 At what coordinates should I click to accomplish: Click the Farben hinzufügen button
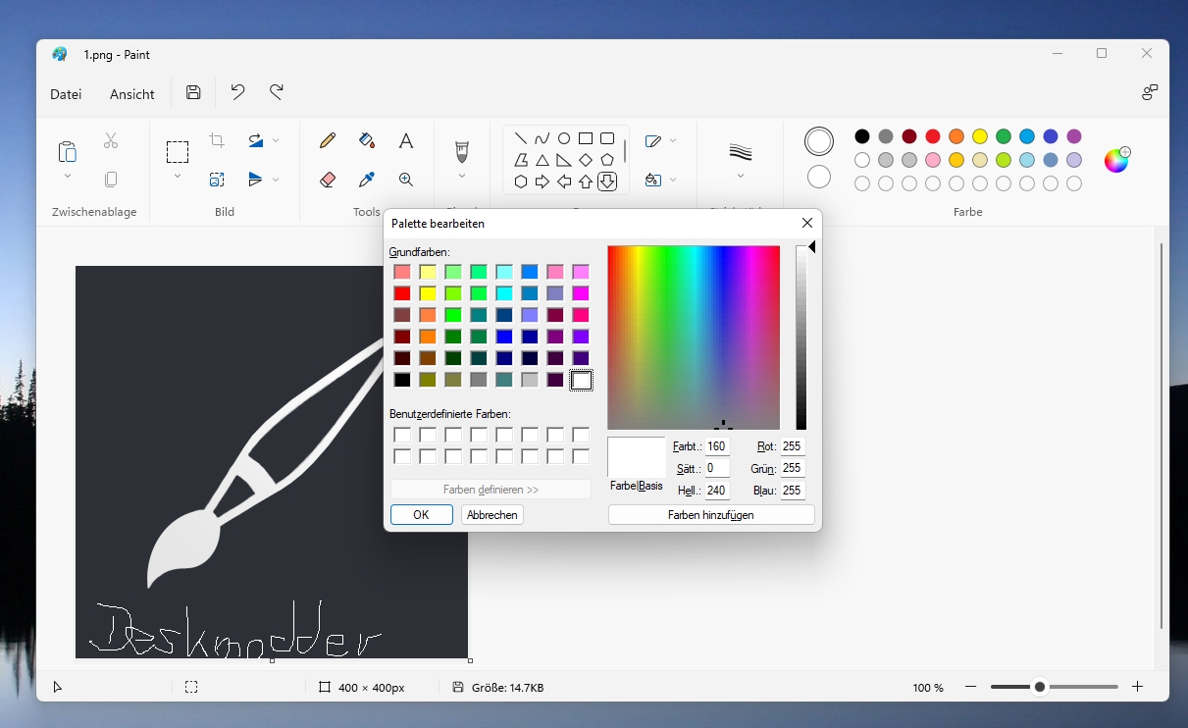click(x=711, y=515)
